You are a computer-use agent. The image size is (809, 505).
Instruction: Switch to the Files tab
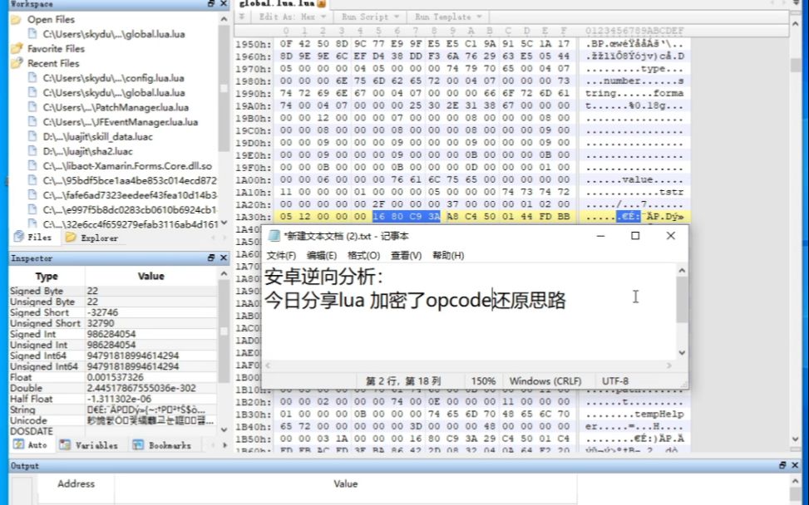point(33,238)
